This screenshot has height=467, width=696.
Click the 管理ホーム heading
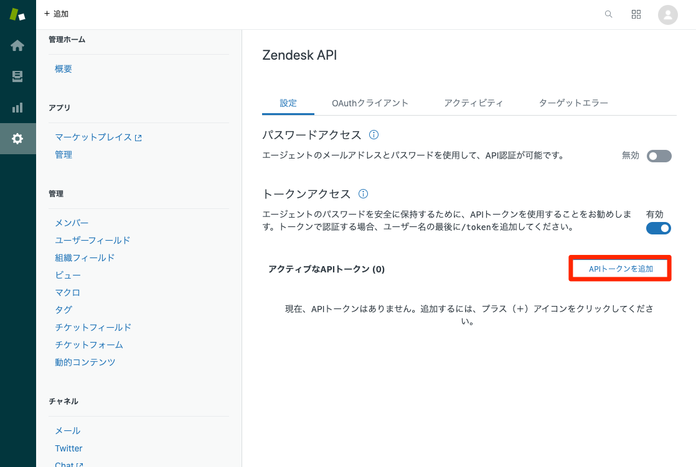[67, 39]
